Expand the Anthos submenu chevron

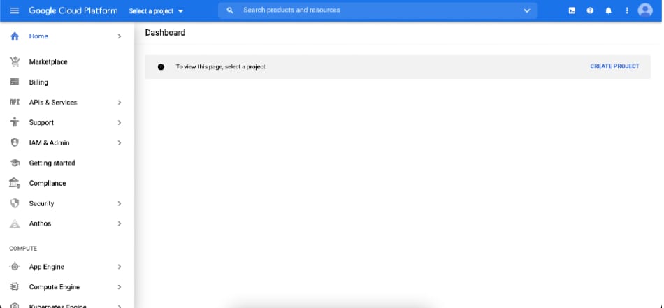click(120, 223)
